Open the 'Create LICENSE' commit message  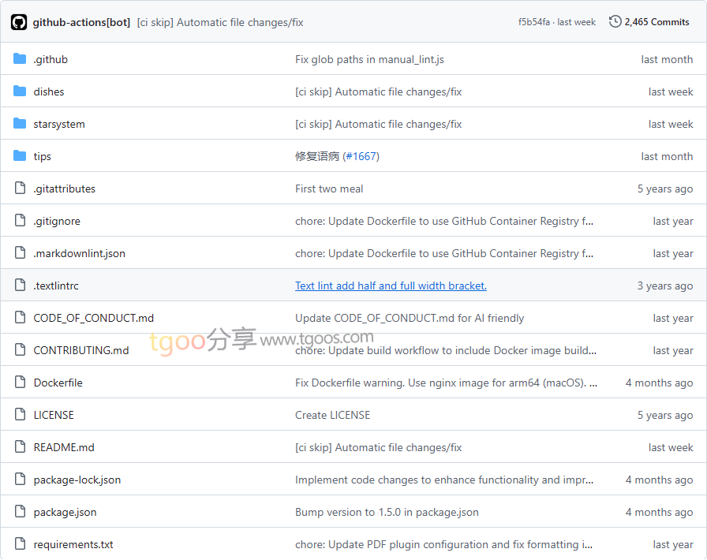pos(332,415)
